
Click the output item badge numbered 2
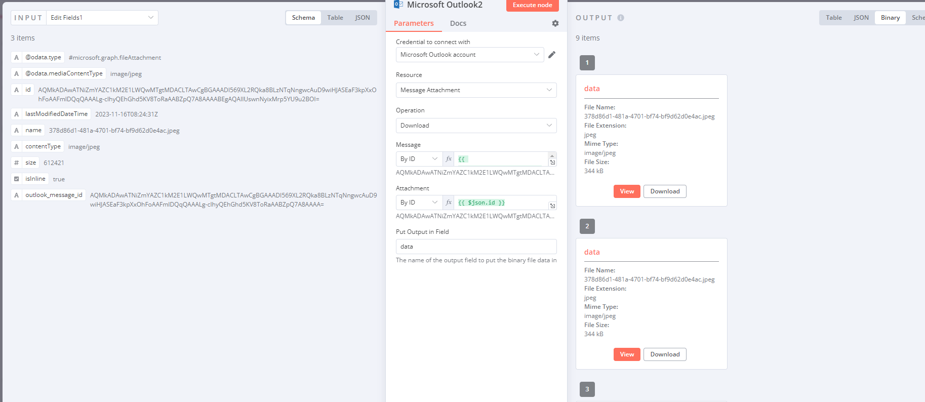pyautogui.click(x=587, y=226)
